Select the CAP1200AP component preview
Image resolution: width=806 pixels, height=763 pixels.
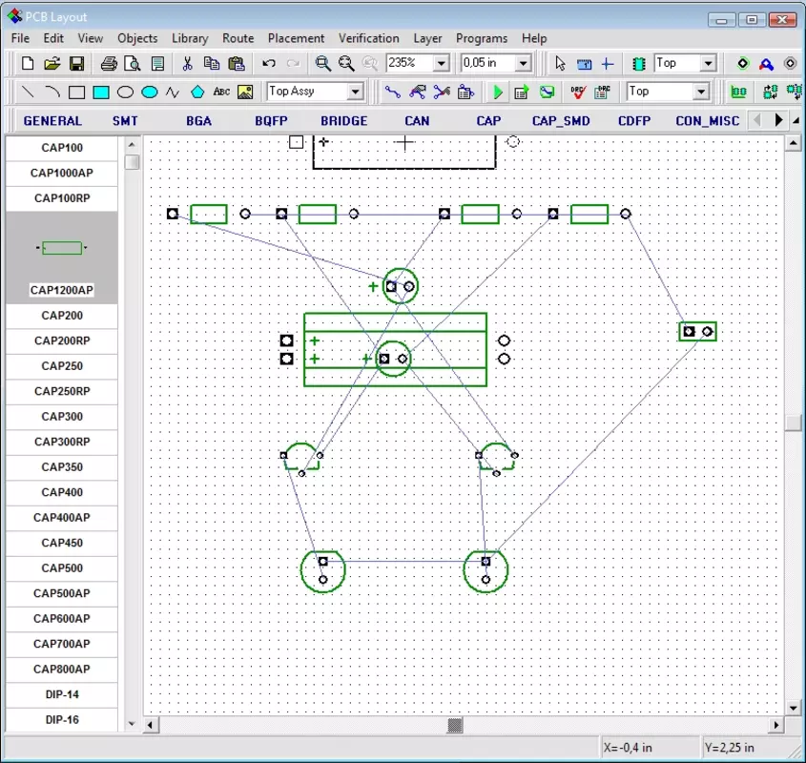[x=62, y=248]
